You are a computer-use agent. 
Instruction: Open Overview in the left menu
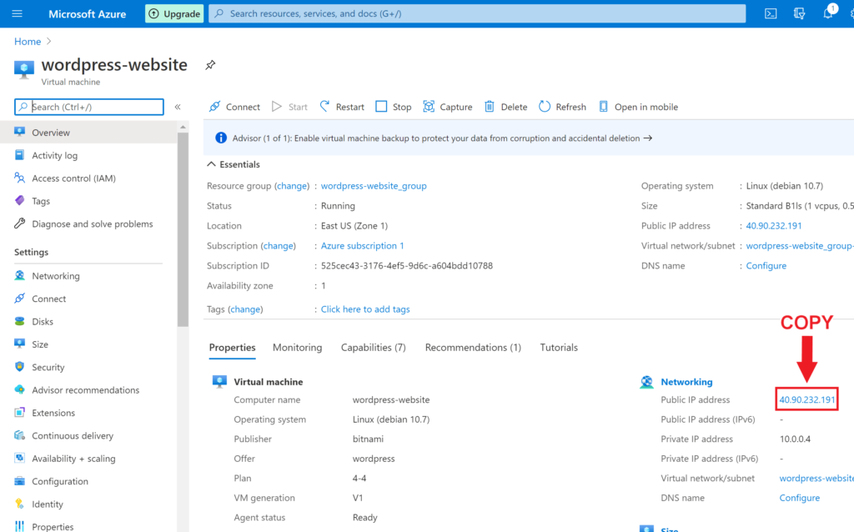(x=88, y=133)
